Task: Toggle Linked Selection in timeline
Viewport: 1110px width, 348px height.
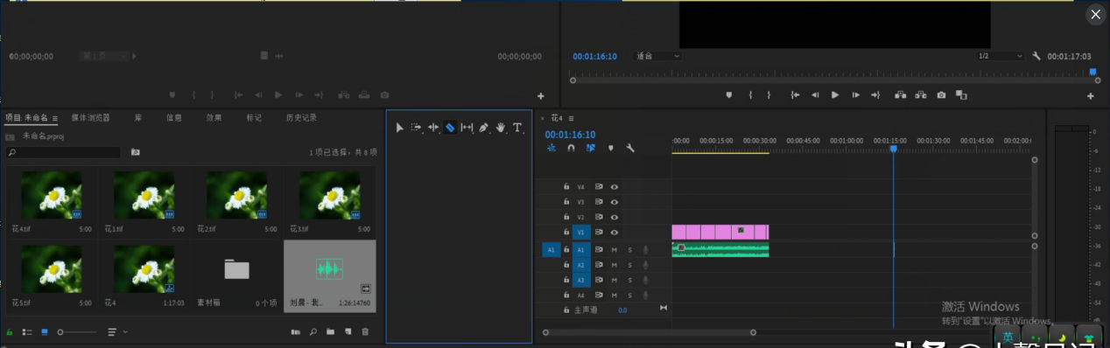Action: [591, 148]
